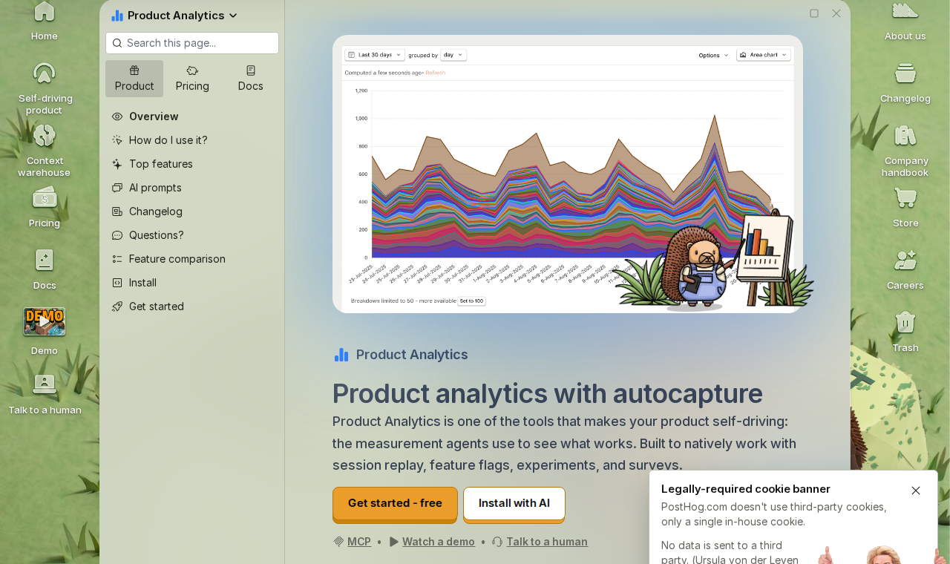Viewport: 950px width, 564px height.
Task: Open the Pricing desktop icon
Action: click(x=45, y=208)
